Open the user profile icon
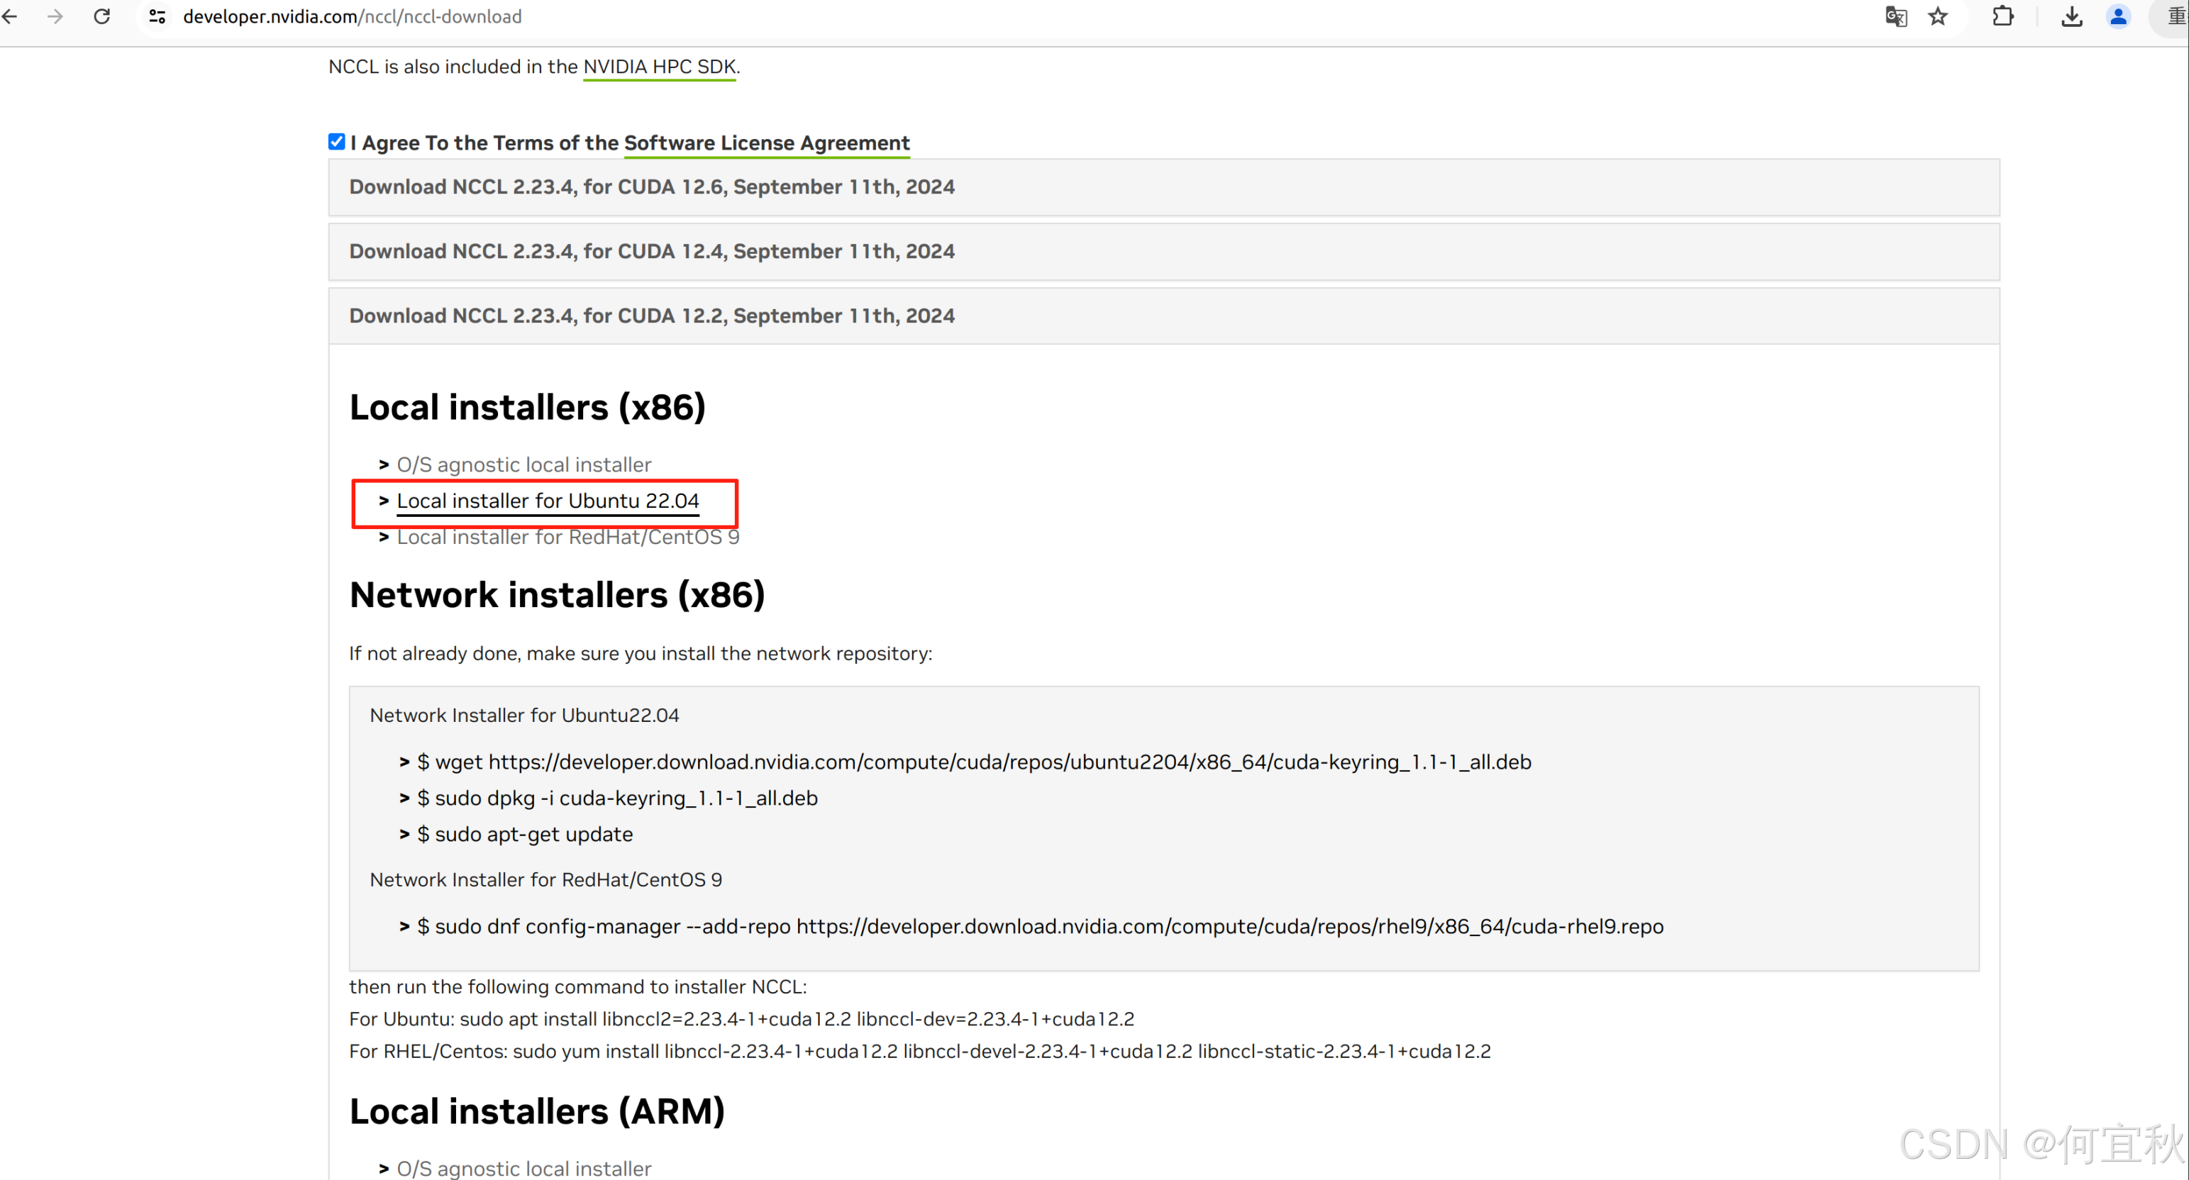This screenshot has height=1180, width=2189. coord(2119,16)
